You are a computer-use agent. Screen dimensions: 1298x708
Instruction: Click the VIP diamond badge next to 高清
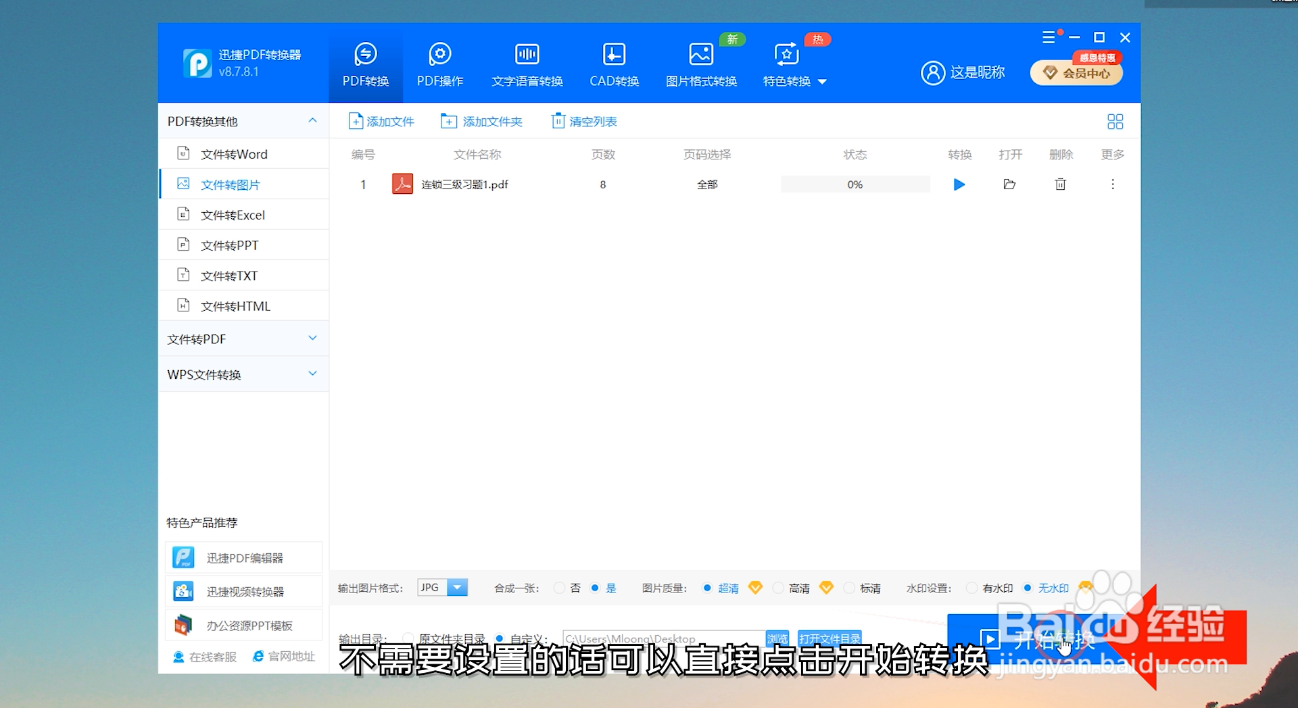coord(826,588)
